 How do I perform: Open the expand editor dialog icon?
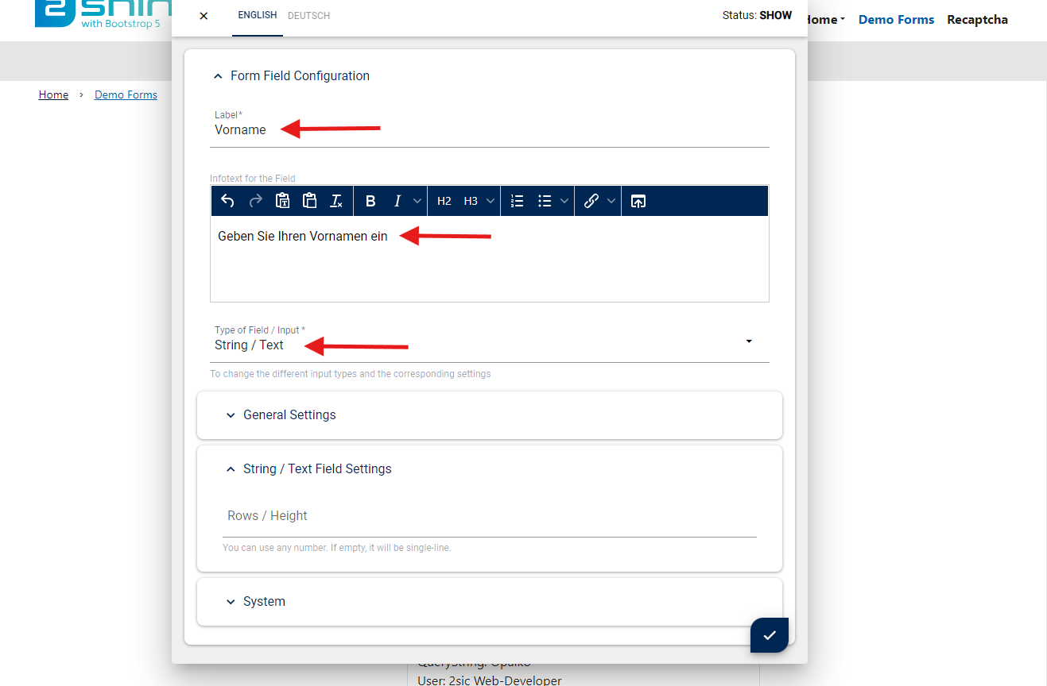[x=638, y=201]
